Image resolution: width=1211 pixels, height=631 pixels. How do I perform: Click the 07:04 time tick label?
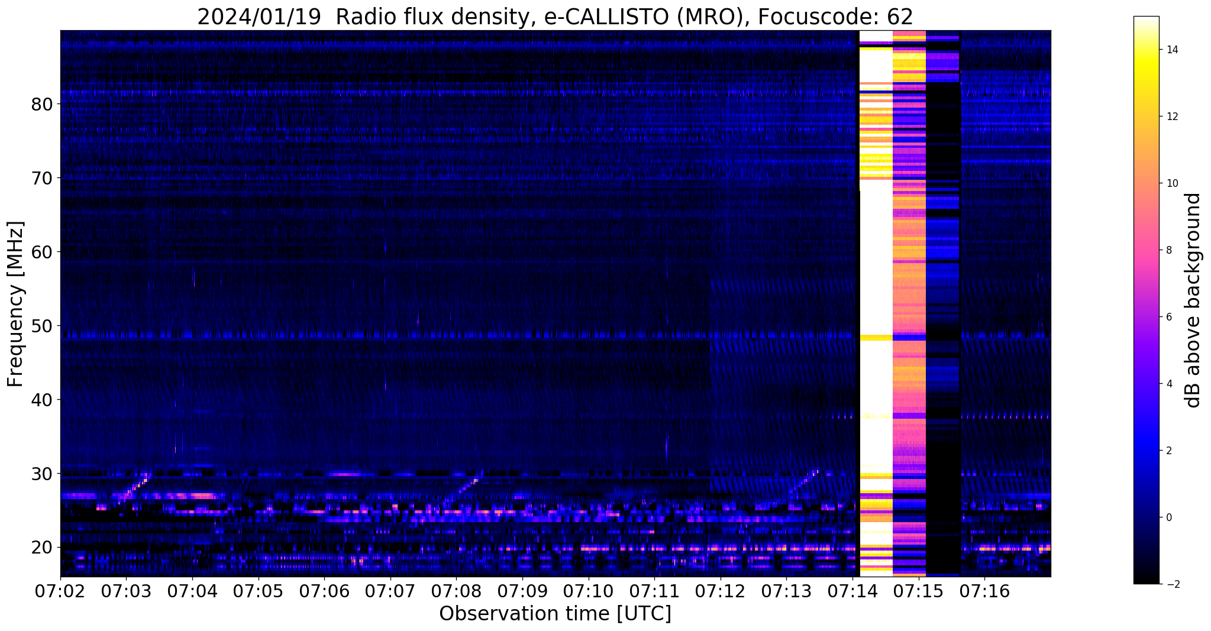[192, 591]
